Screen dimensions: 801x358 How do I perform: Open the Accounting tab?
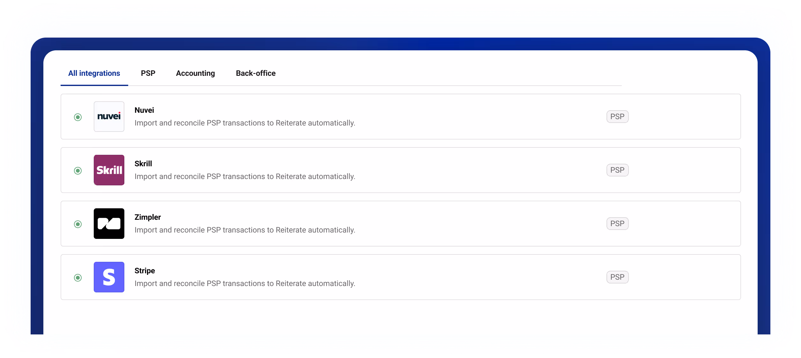[x=195, y=73]
